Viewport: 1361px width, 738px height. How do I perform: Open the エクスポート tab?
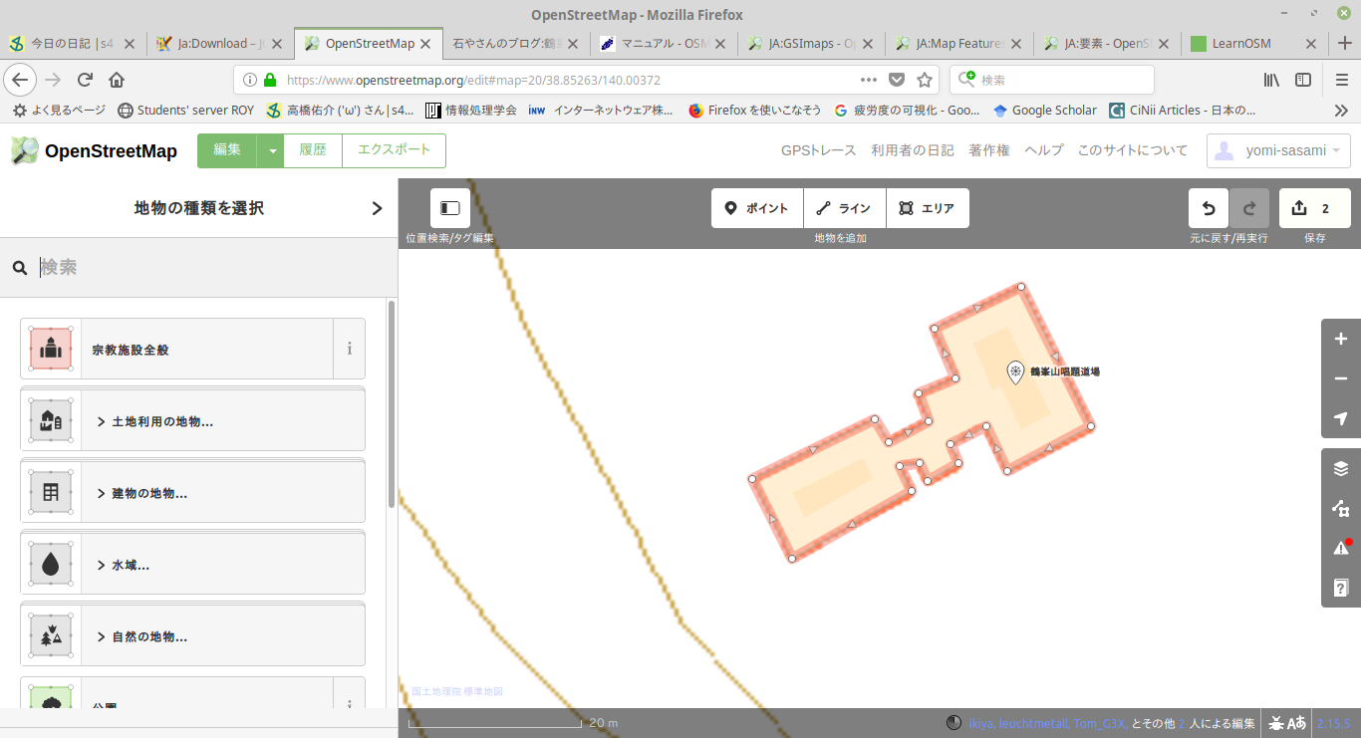[394, 150]
